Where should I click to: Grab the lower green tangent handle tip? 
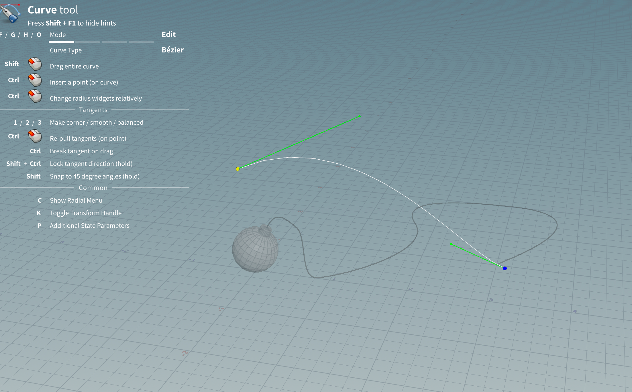[x=451, y=244]
